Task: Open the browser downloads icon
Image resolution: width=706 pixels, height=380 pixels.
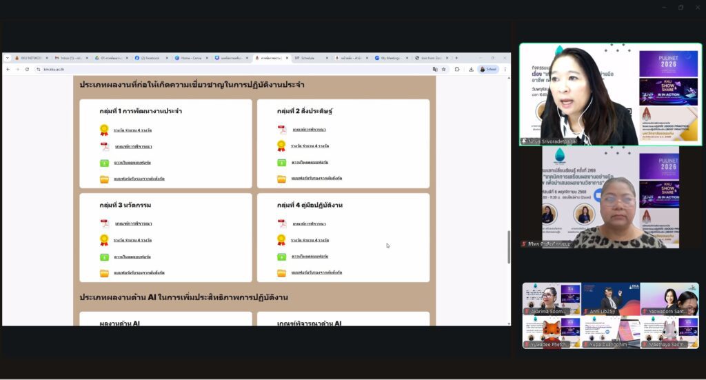Action: 471,69
